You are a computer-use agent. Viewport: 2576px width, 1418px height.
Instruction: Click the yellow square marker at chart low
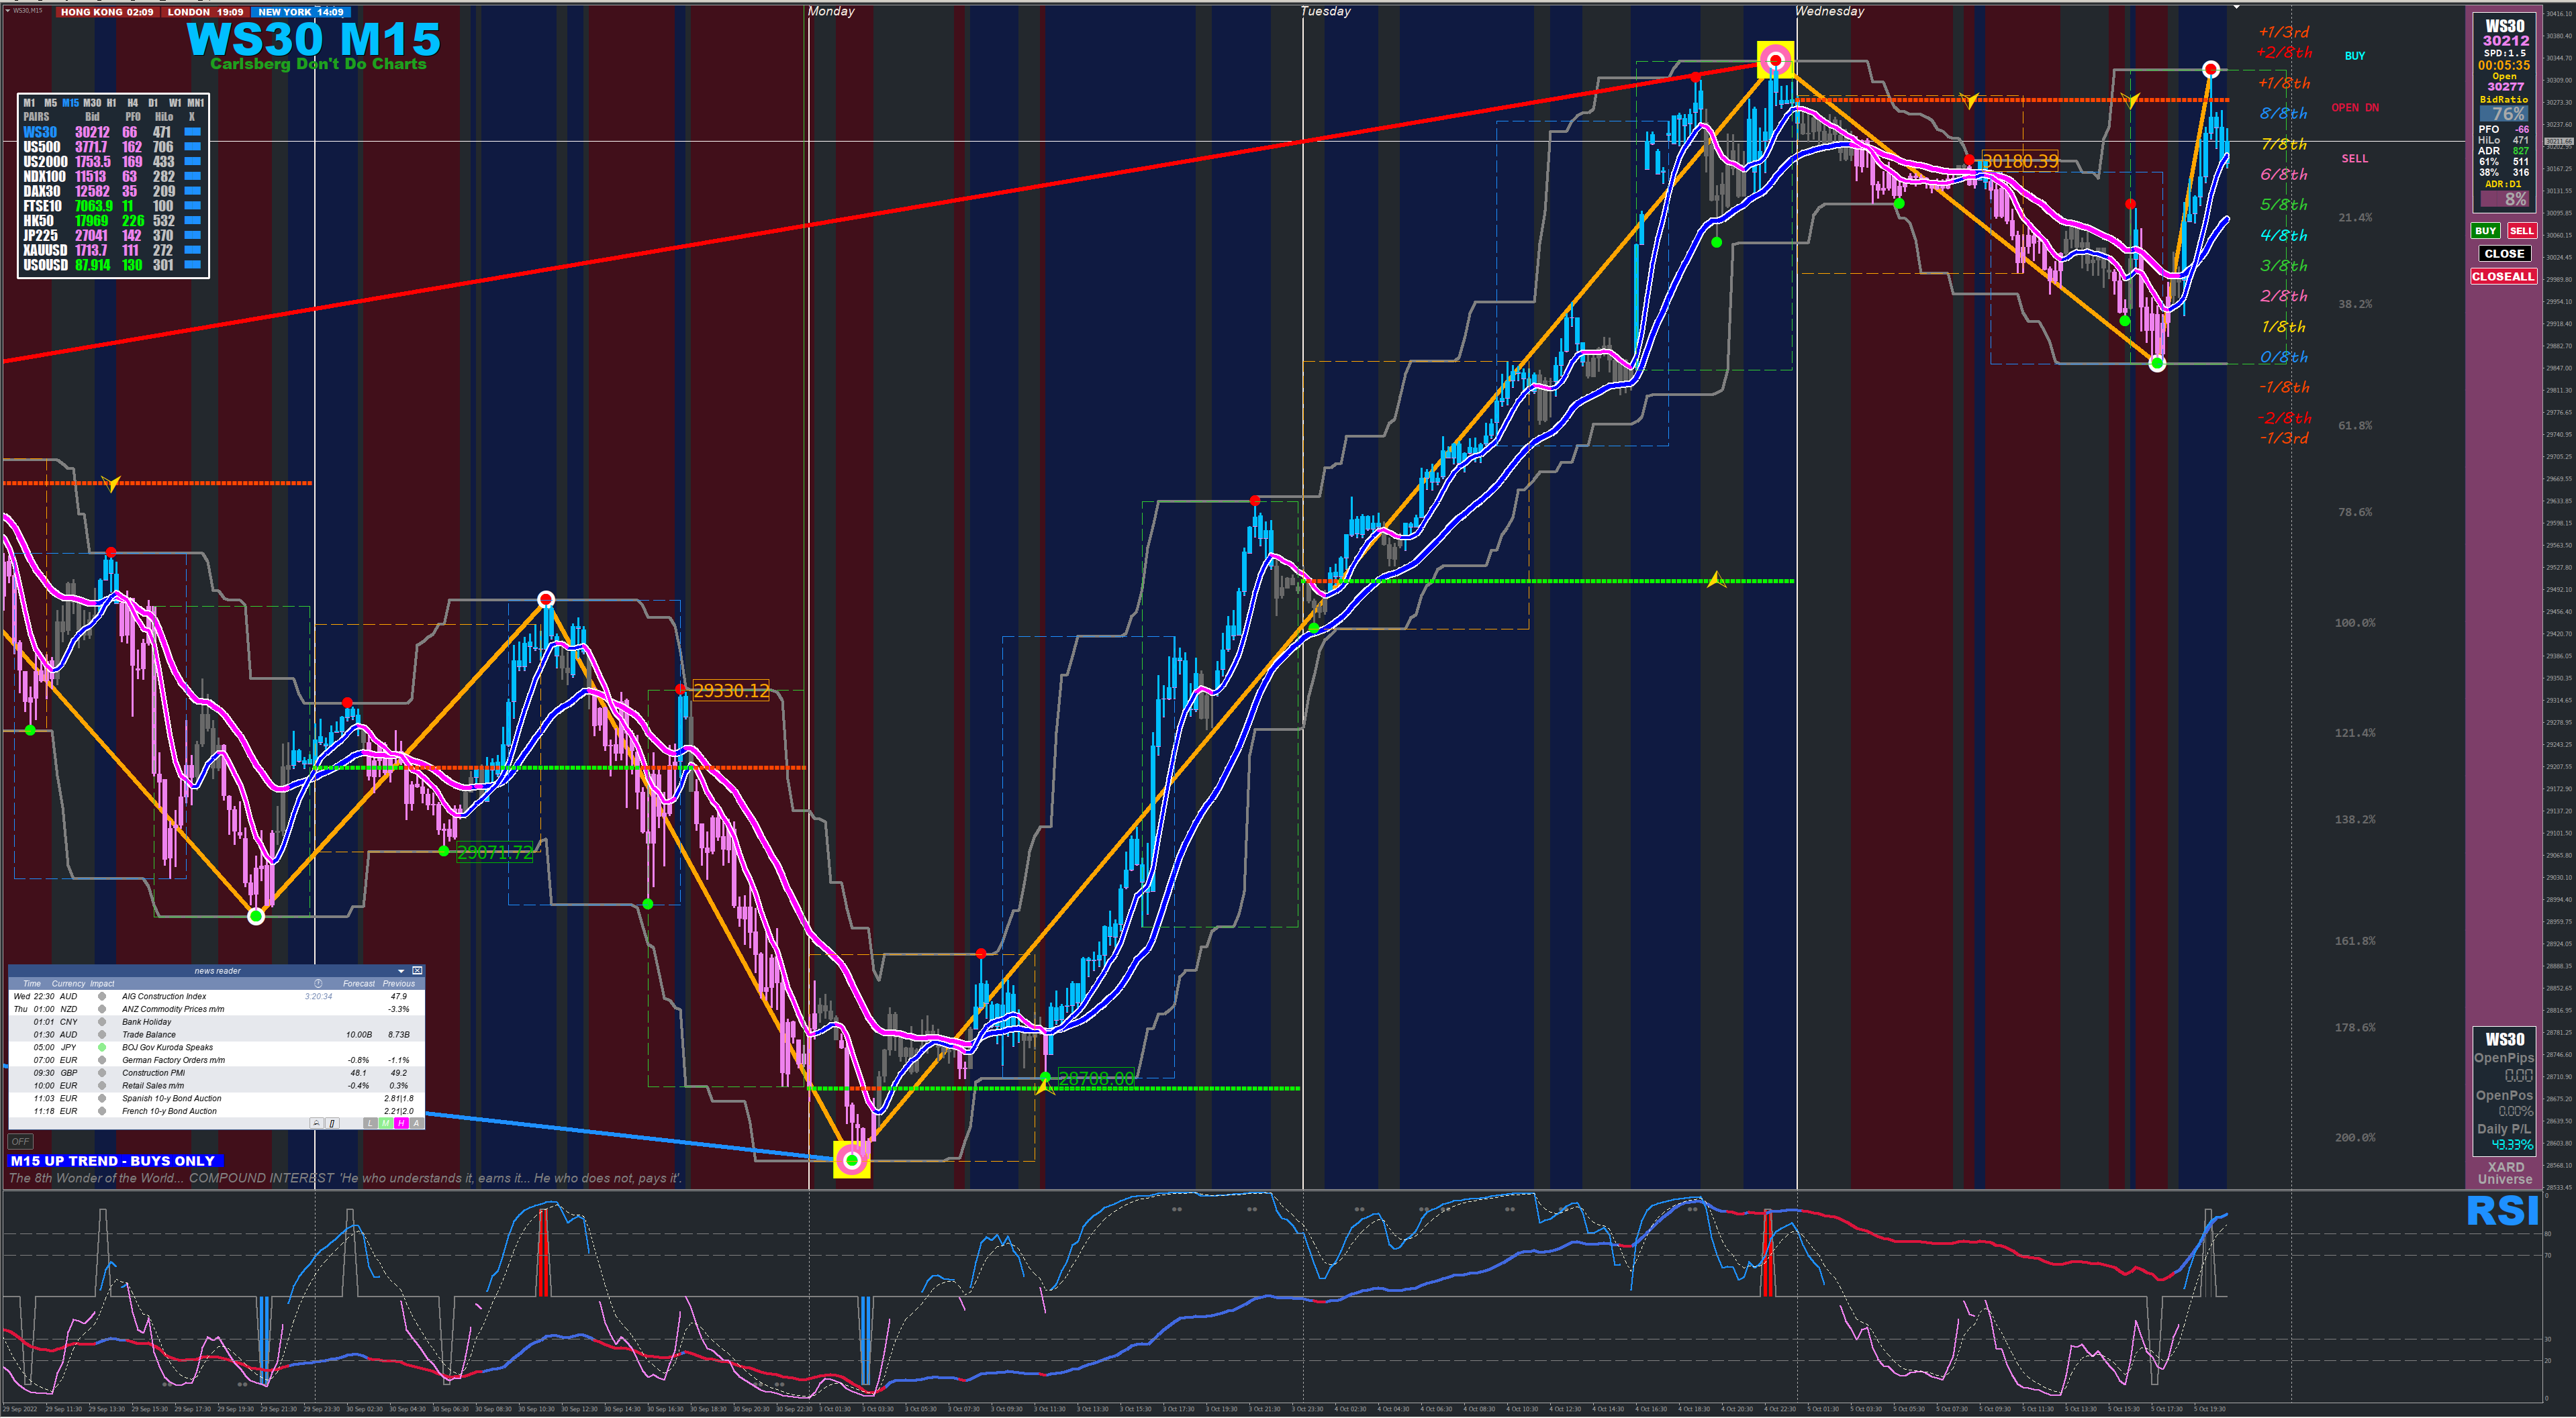(851, 1160)
